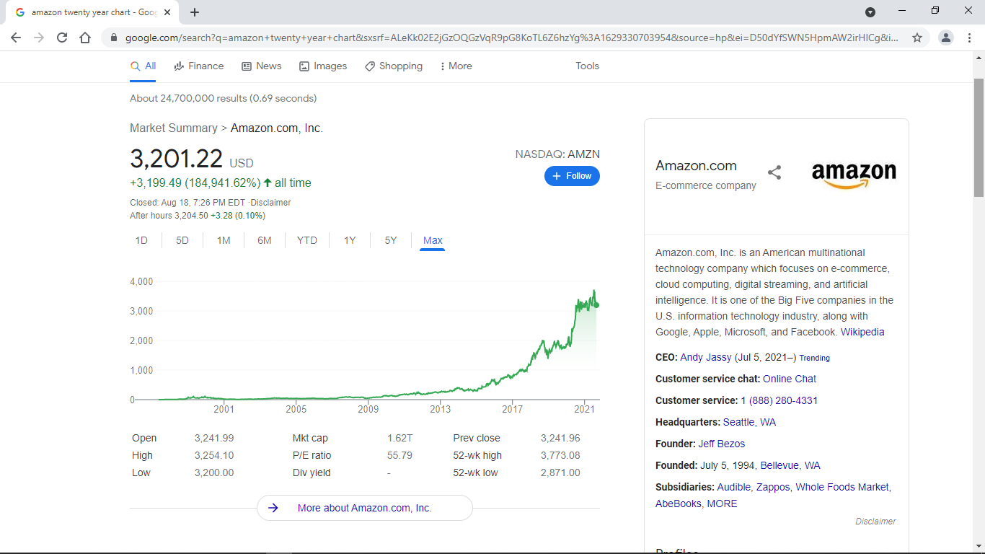
Task: Select the YTD chart range
Action: [307, 240]
